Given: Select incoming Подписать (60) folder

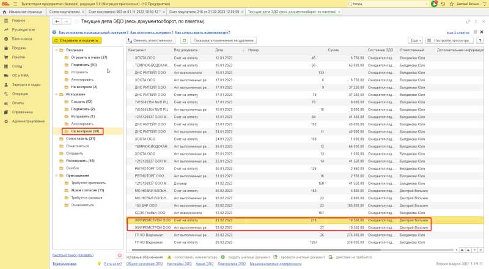Looking at the screenshot, I should 84,65.
